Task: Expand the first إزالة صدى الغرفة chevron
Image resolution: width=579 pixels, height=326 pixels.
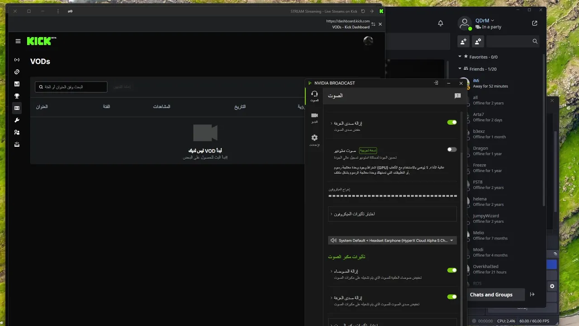Action: [x=331, y=123]
